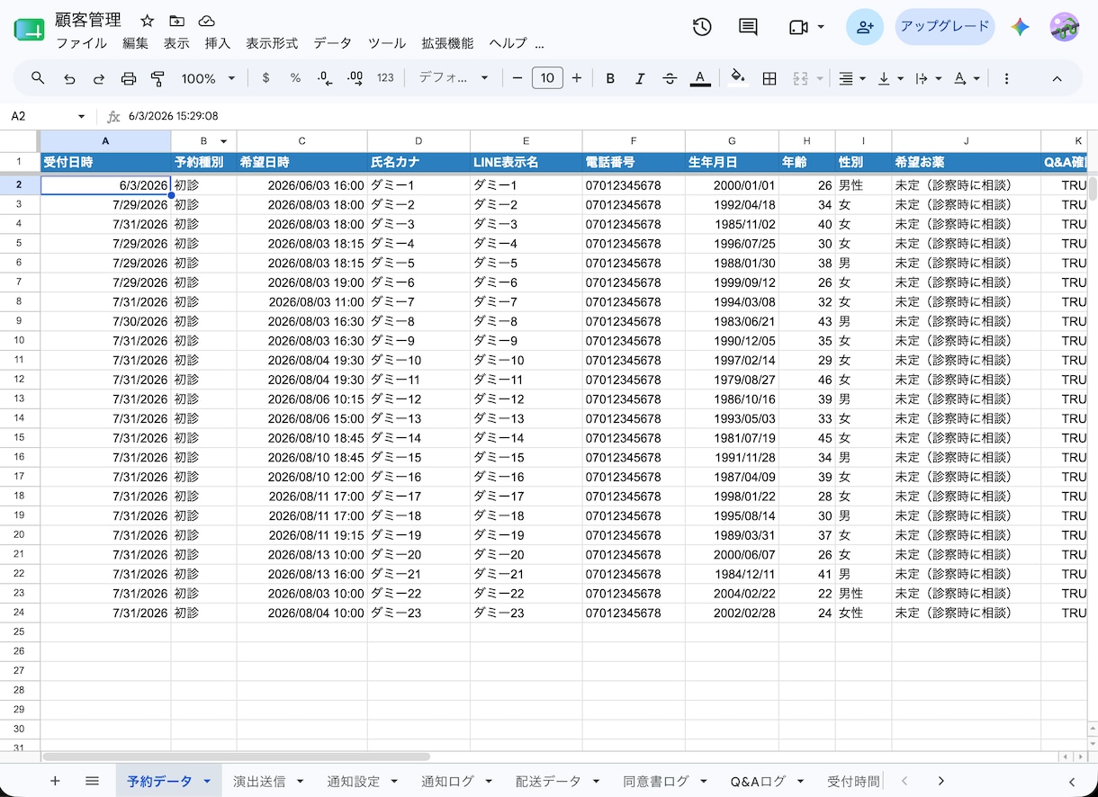
Task: Activate the paint format tool
Action: (x=158, y=78)
